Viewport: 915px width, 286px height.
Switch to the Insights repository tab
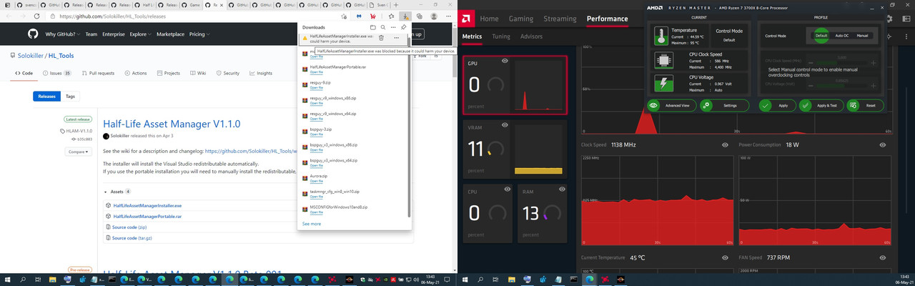261,73
